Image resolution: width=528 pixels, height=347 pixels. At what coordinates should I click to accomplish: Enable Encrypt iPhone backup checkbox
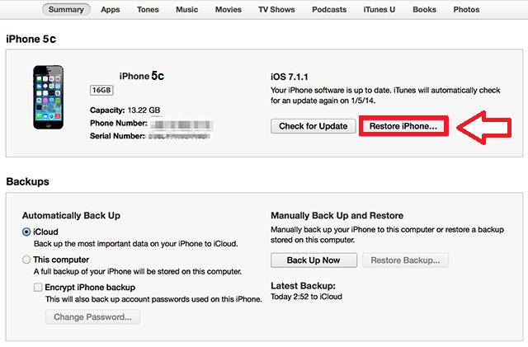(x=38, y=287)
